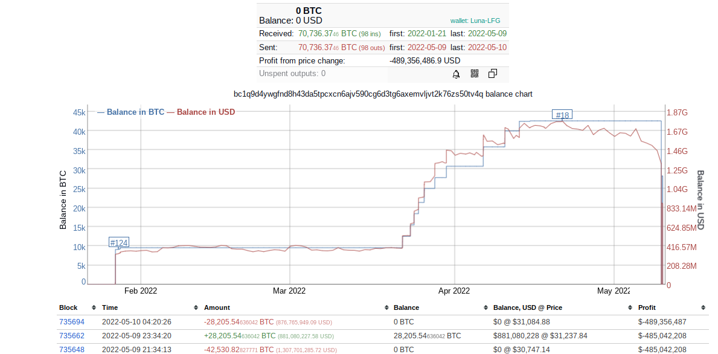Select the Time column header
This screenshot has height=354, width=718.
tap(110, 307)
